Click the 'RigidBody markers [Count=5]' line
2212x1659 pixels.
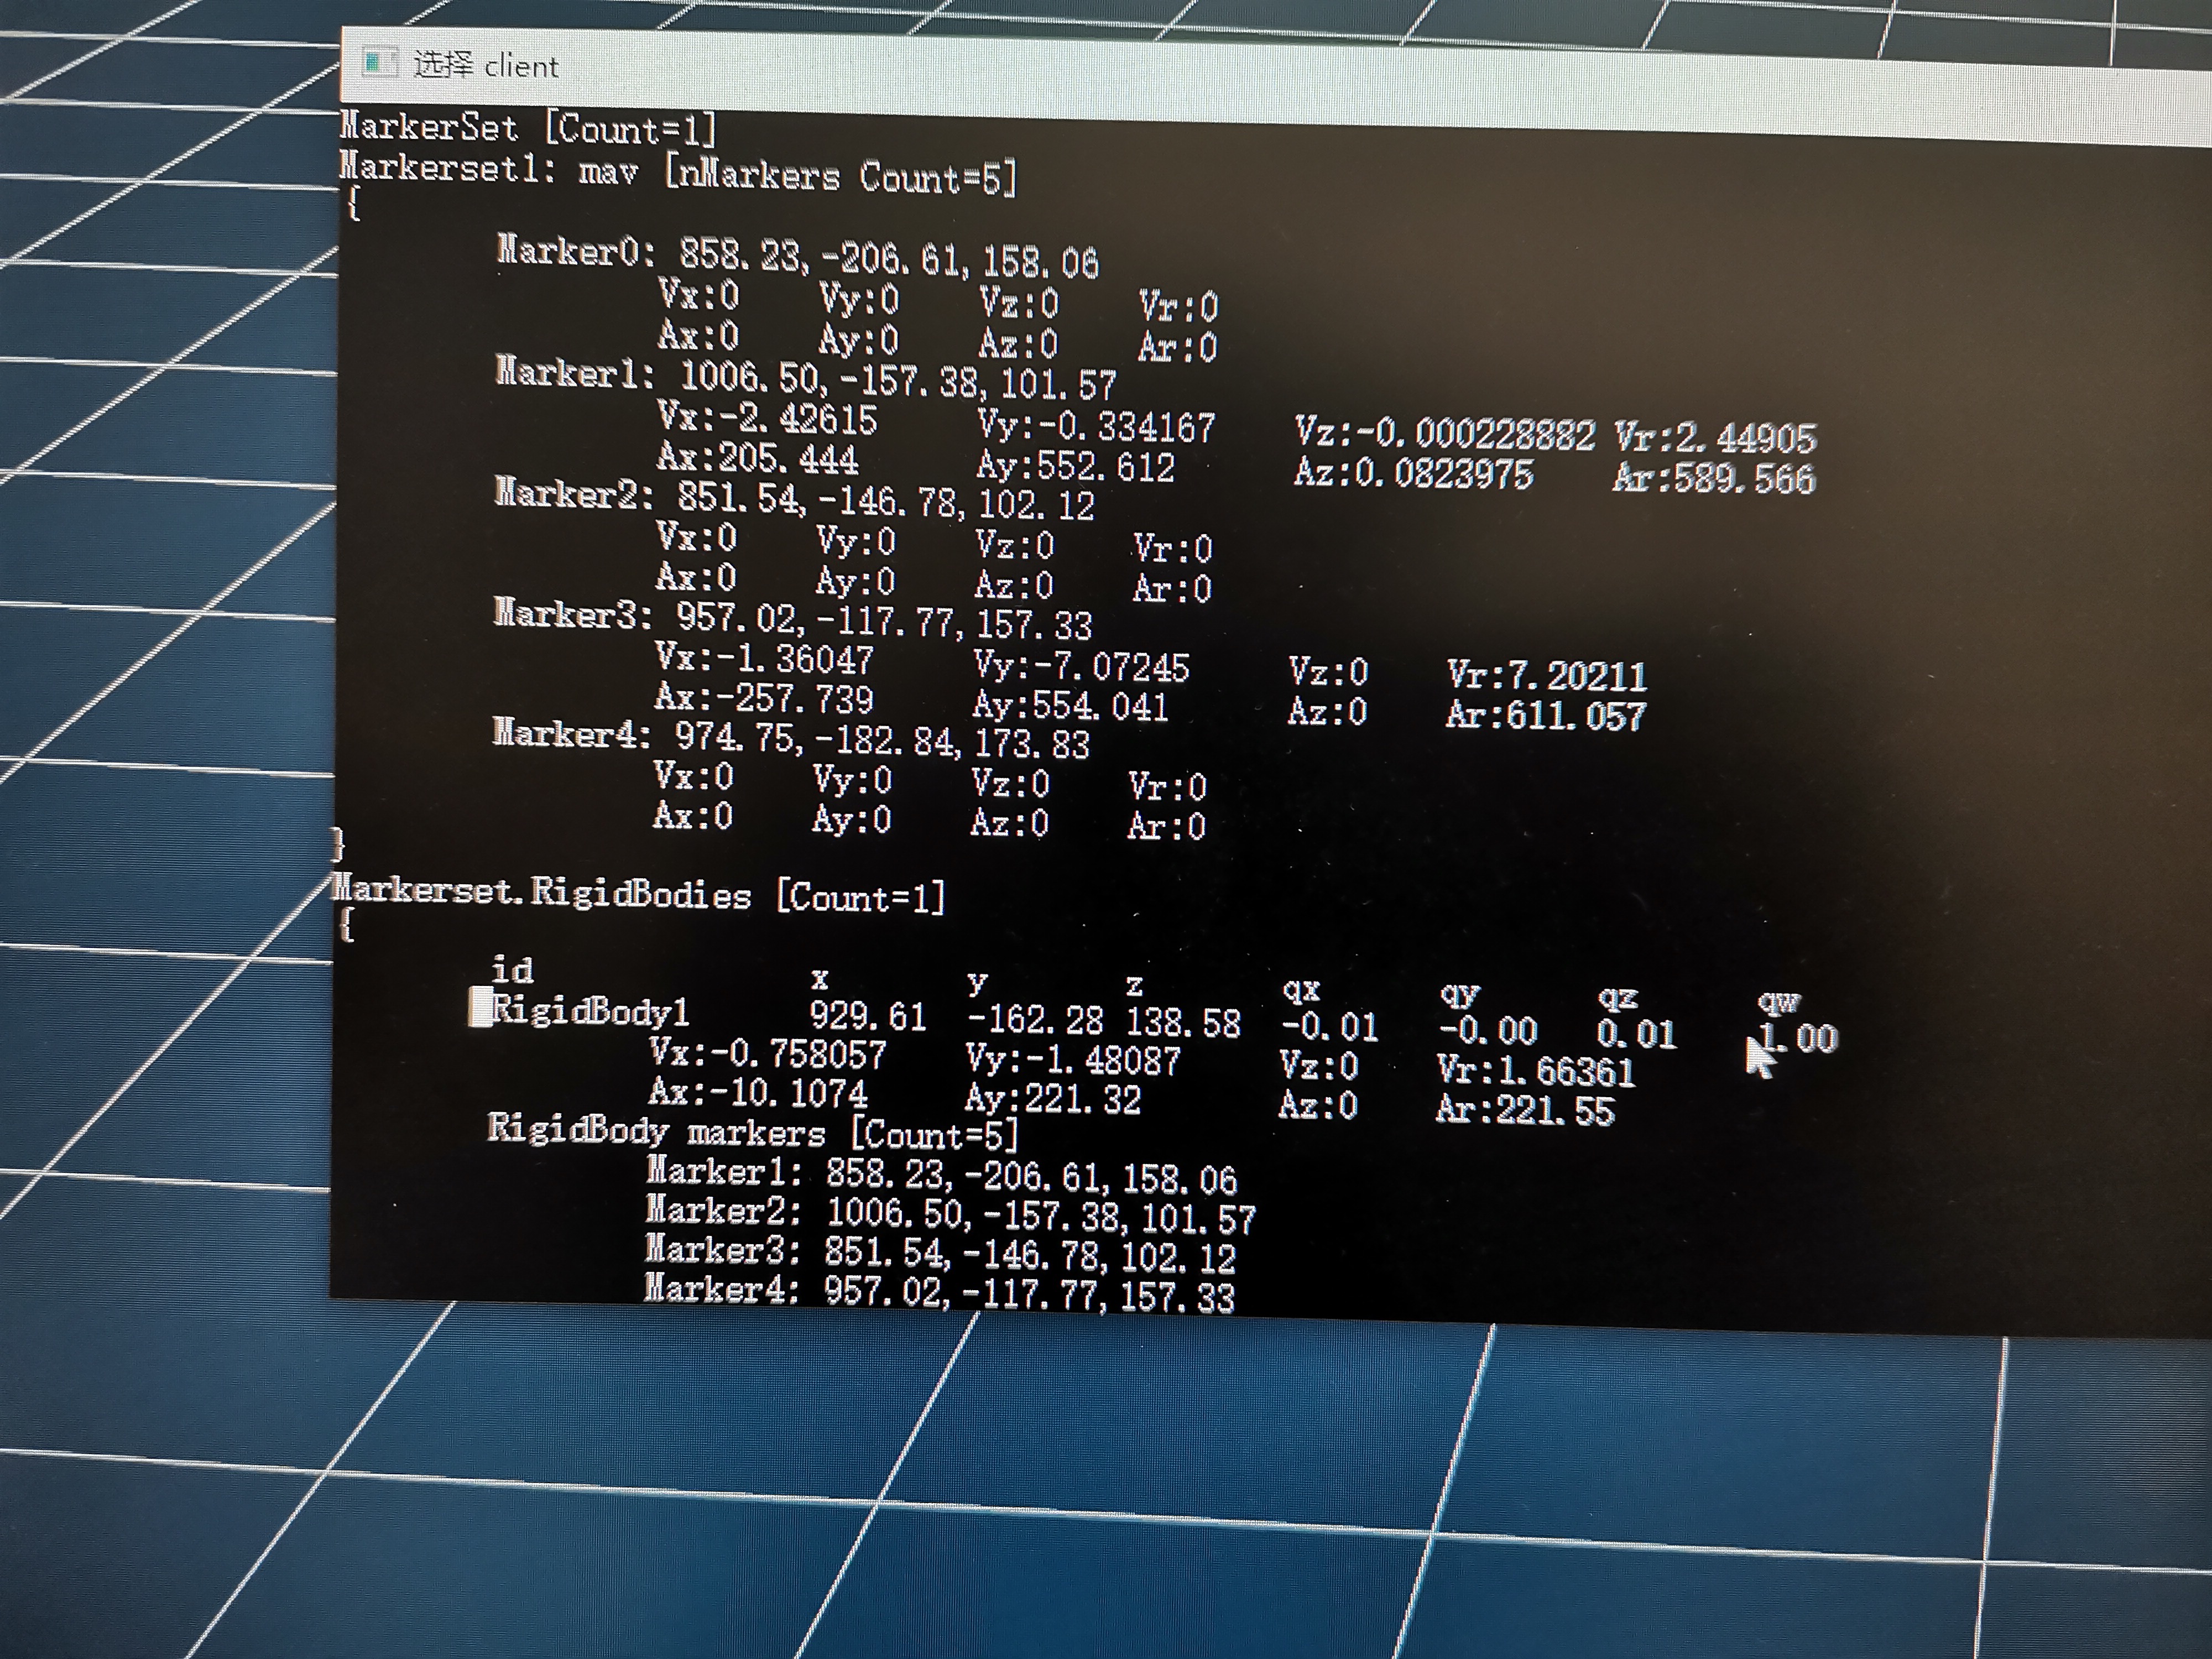[x=752, y=1133]
